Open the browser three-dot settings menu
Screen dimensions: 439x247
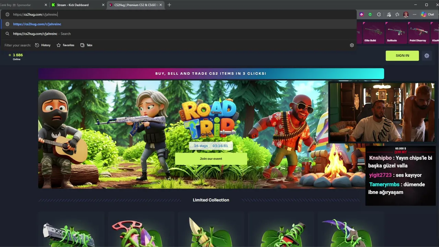tap(414, 14)
